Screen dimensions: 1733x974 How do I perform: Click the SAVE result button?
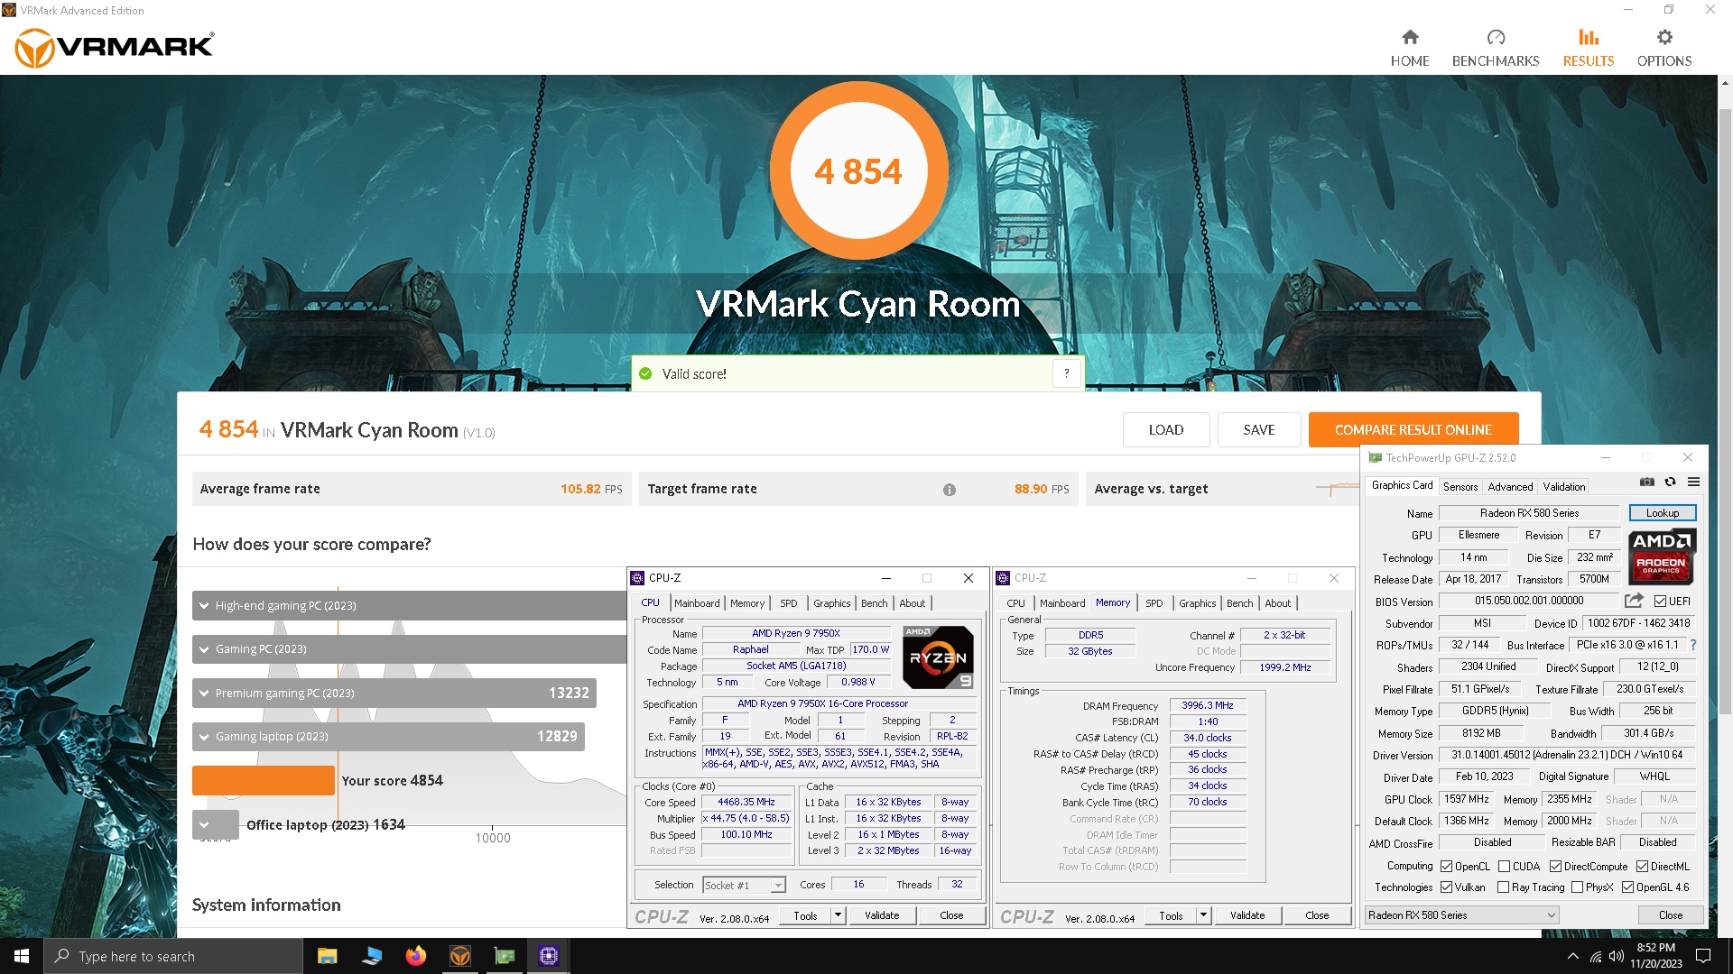click(1258, 430)
